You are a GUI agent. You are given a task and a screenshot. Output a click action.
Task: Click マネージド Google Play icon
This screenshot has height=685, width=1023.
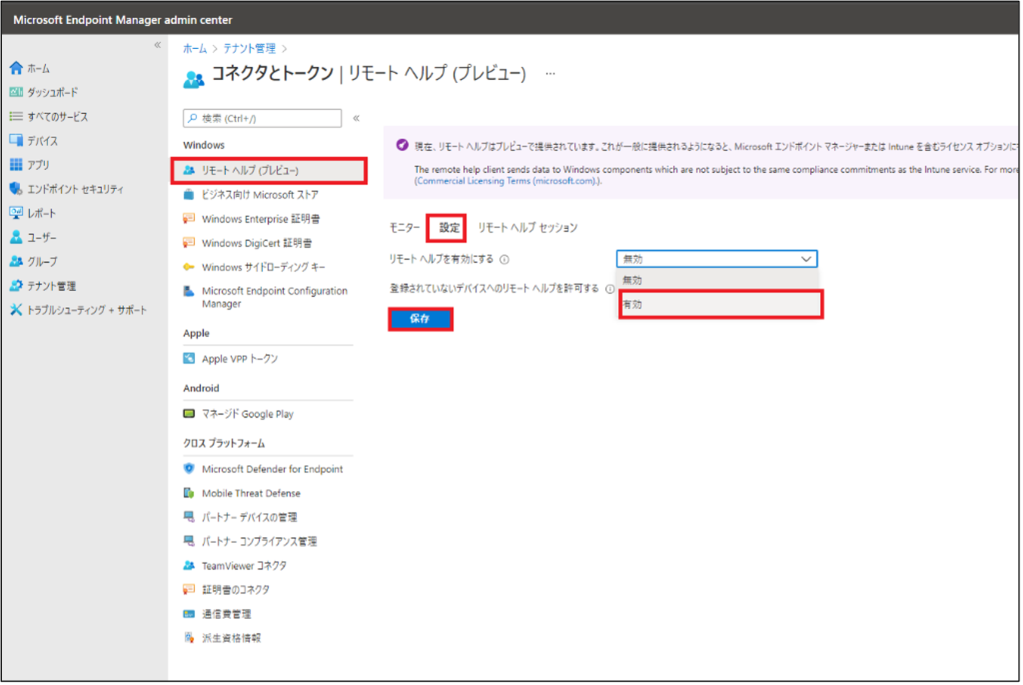189,414
